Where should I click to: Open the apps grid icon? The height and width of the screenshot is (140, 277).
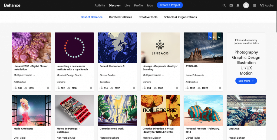[x=254, y=5]
